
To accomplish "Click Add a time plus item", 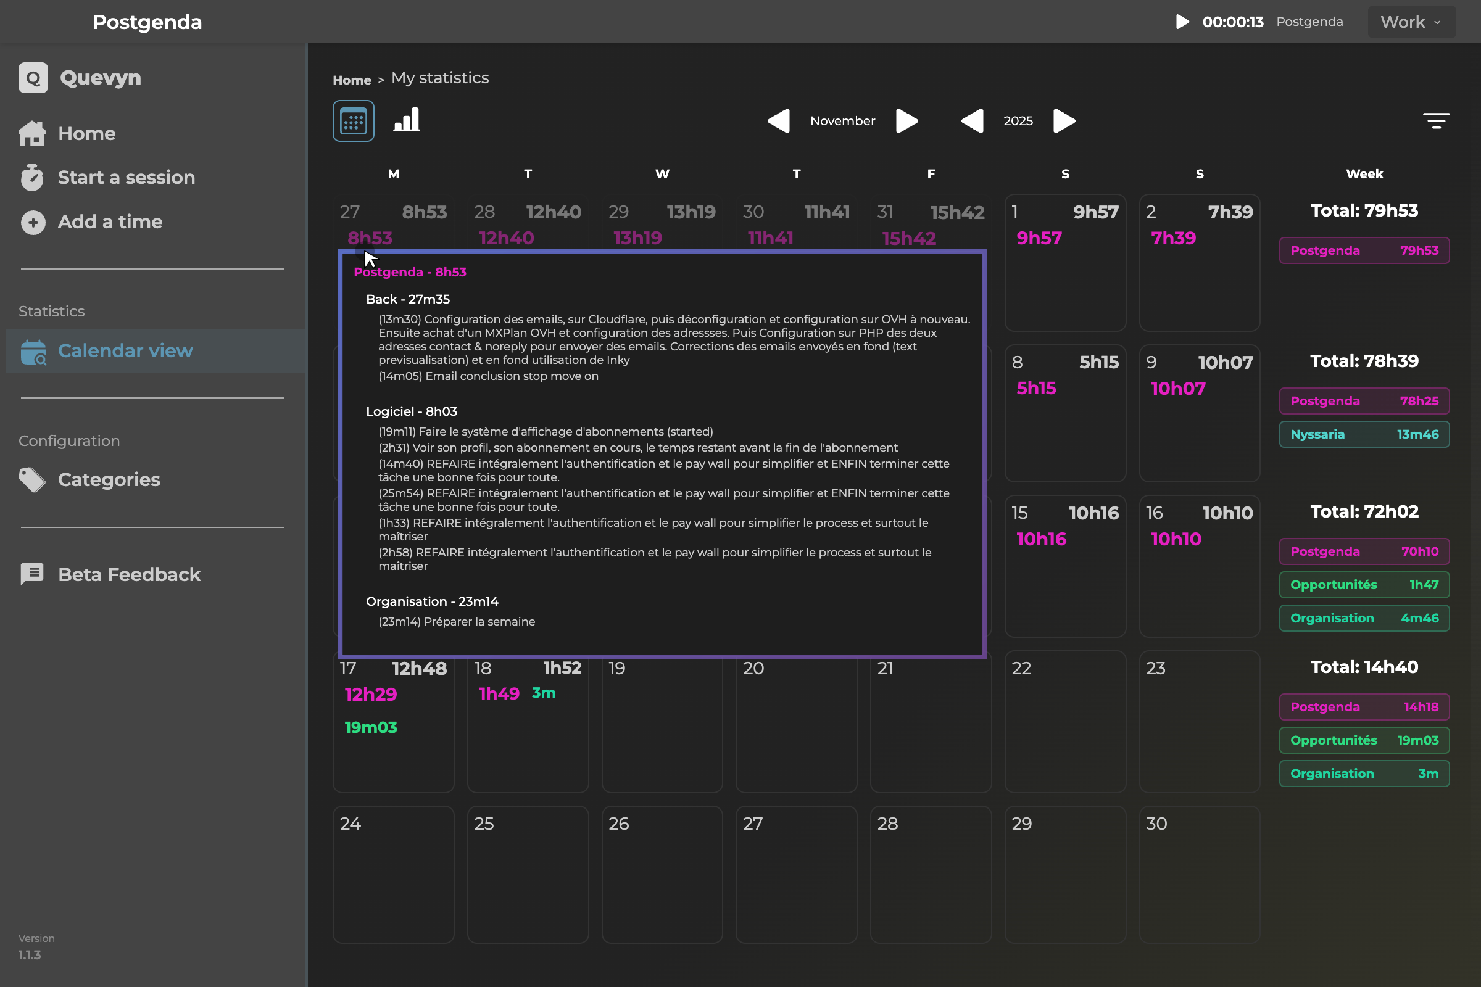I will click(91, 221).
